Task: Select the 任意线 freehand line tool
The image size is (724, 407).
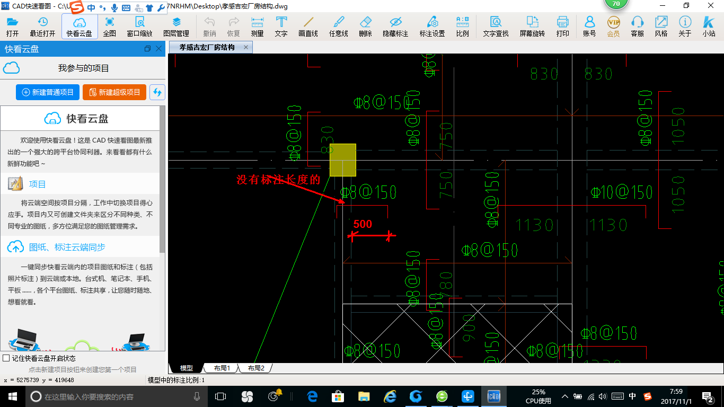Action: (x=338, y=26)
